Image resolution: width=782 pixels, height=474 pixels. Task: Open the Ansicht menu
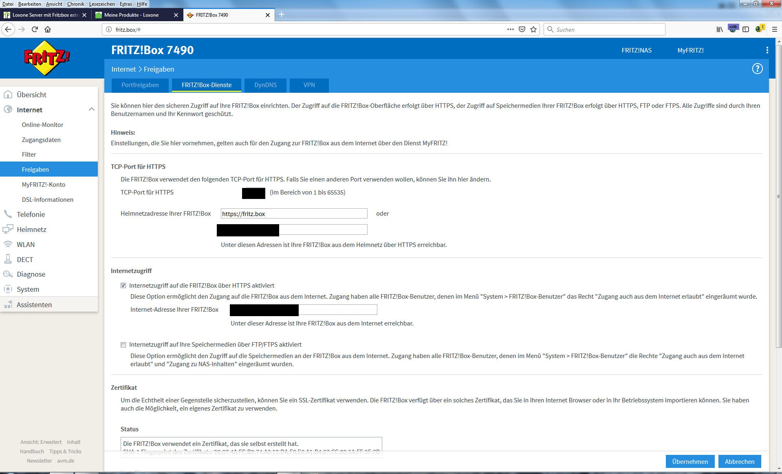tap(54, 4)
